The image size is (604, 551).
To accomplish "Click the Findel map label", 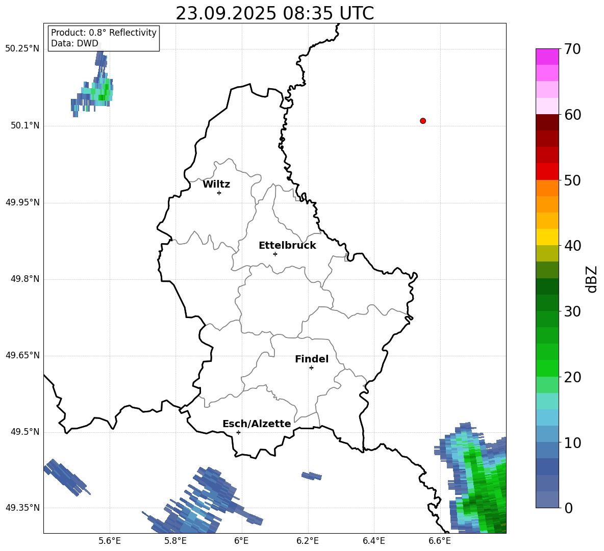I will 312,359.
